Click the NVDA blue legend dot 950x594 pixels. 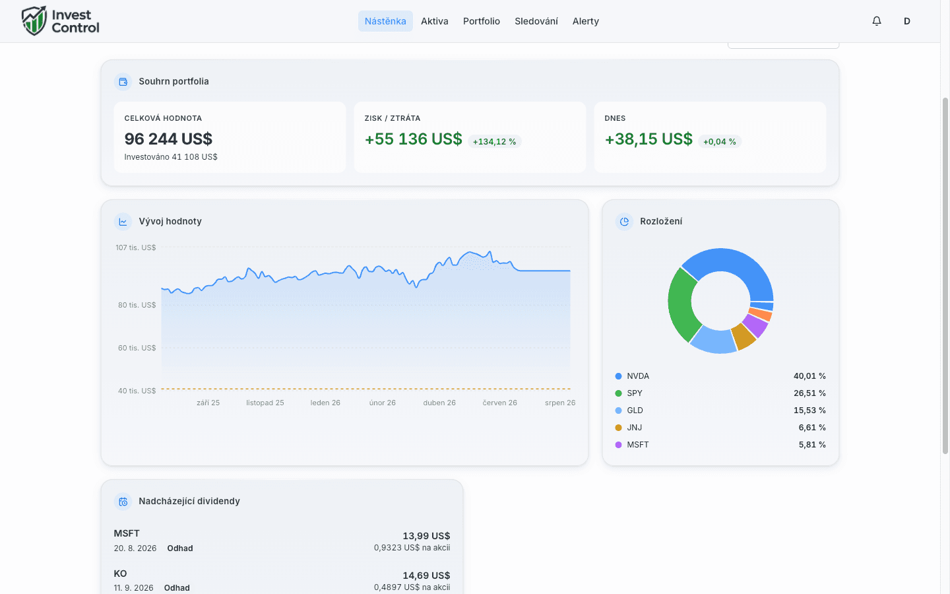619,376
